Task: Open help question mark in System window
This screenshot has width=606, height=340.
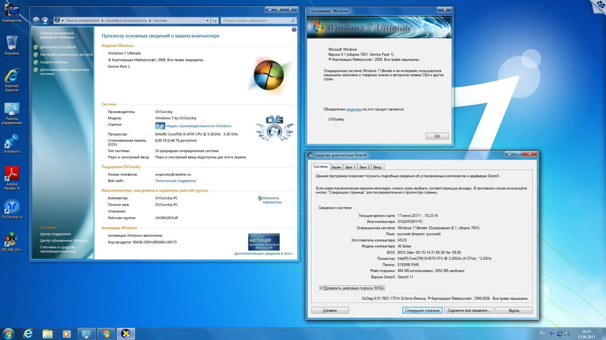Action: (x=294, y=30)
